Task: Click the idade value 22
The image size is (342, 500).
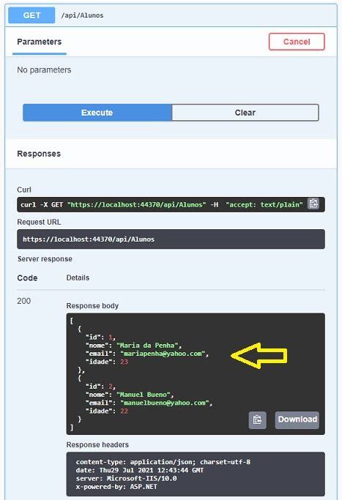Action: pyautogui.click(x=124, y=411)
